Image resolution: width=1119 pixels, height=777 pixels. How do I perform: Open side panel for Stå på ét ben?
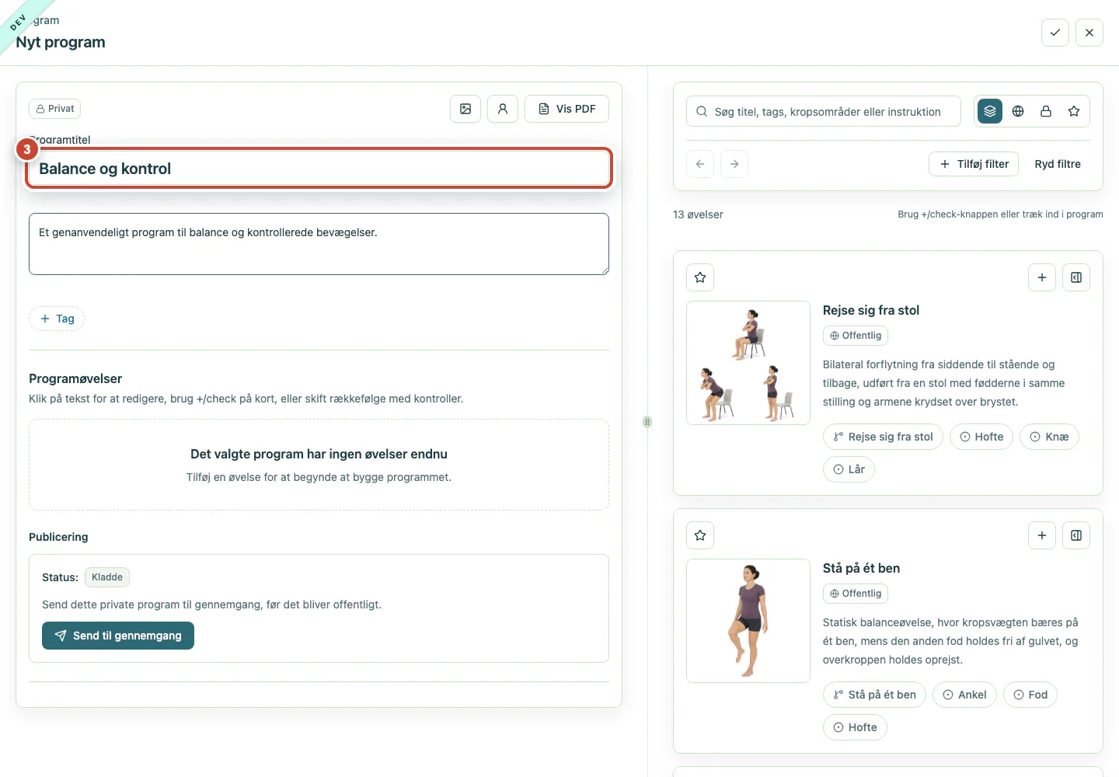1076,535
